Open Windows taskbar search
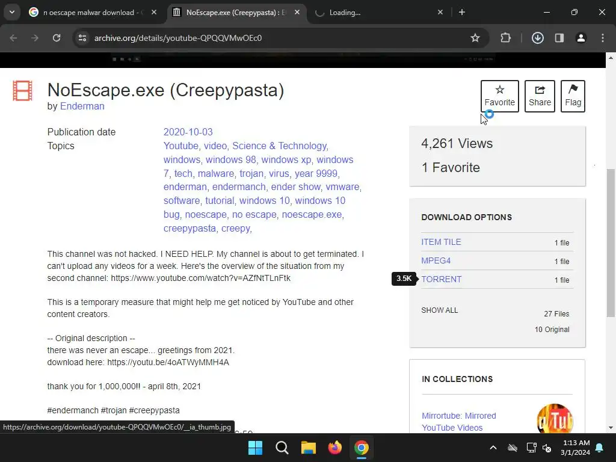This screenshot has height=462, width=616. click(282, 448)
